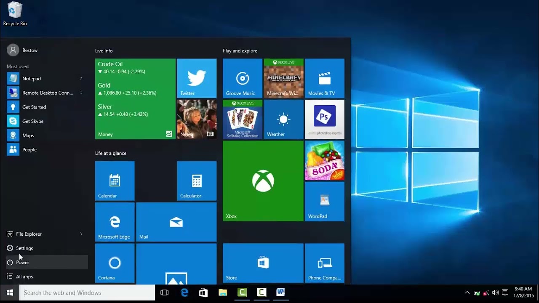Launch Photoshop Express tile
Image resolution: width=539 pixels, height=303 pixels.
click(325, 120)
